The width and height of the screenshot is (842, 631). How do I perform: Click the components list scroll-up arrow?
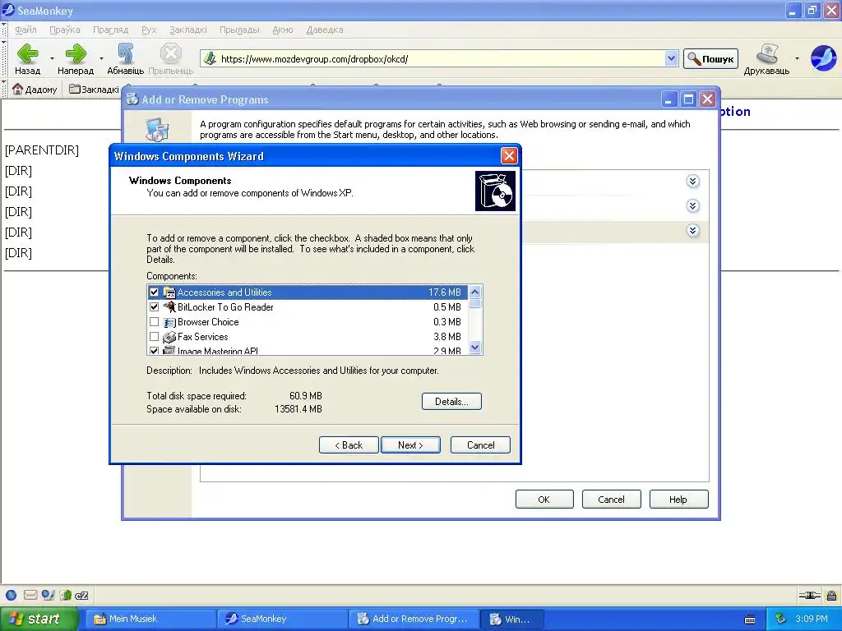[474, 292]
